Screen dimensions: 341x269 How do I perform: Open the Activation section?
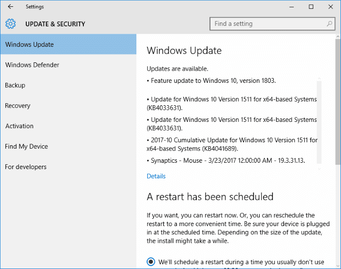68,126
